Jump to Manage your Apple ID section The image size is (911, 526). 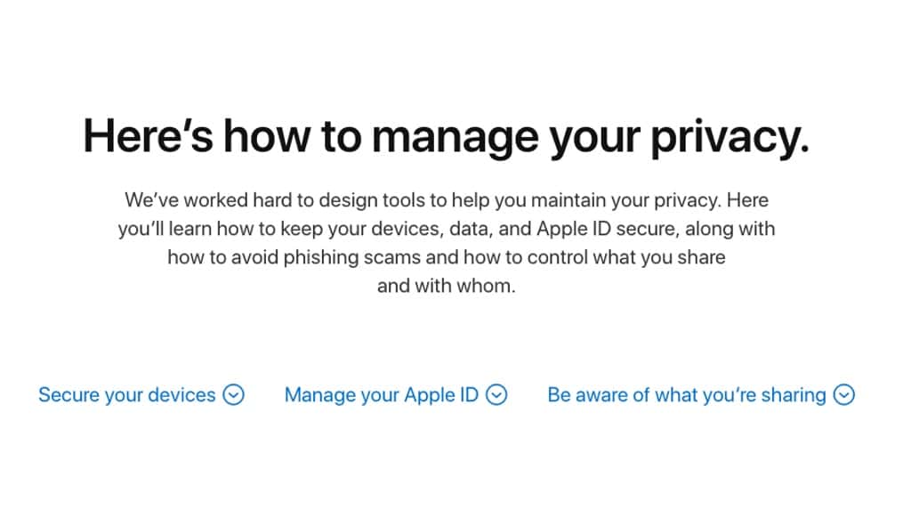tap(382, 394)
